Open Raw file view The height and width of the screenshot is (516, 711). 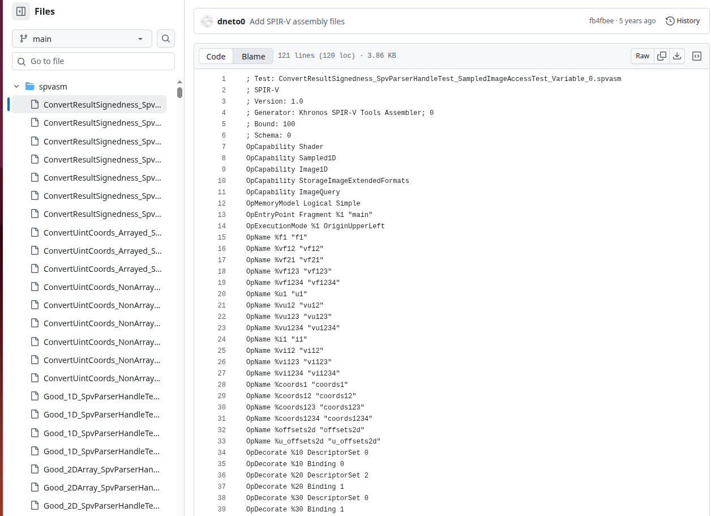click(643, 56)
